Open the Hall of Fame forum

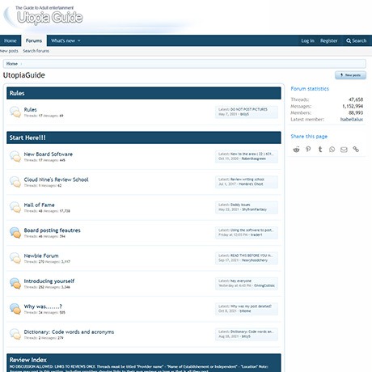[x=39, y=205]
